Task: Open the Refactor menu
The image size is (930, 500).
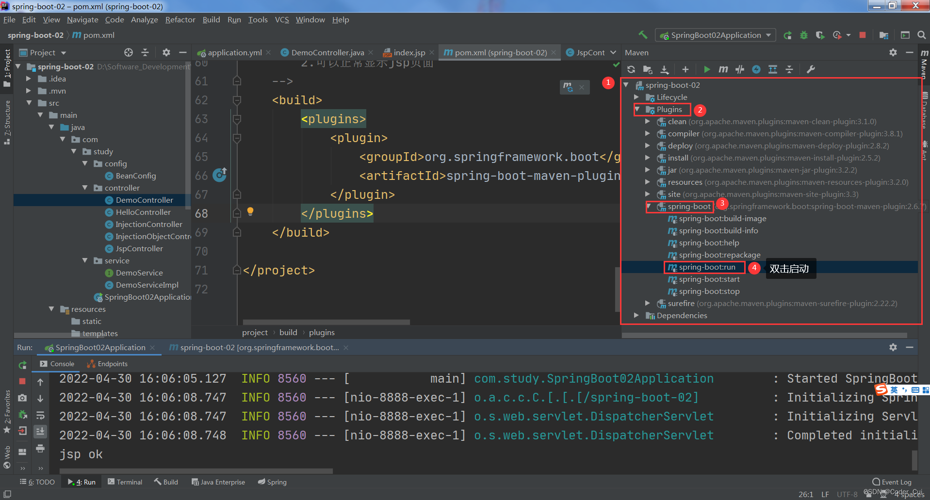Action: click(180, 20)
